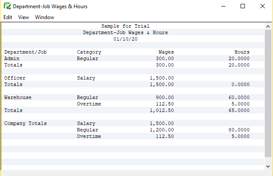
Task: Select the Warehouse department row label
Action: tap(18, 97)
